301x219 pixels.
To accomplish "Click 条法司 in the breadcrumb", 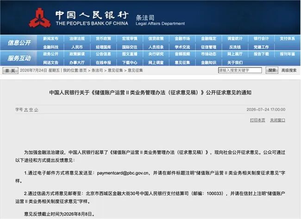I will [97, 71].
